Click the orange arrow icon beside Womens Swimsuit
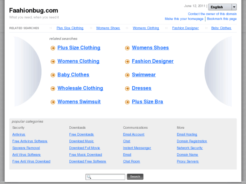This screenshot has width=246, height=184. click(x=53, y=102)
